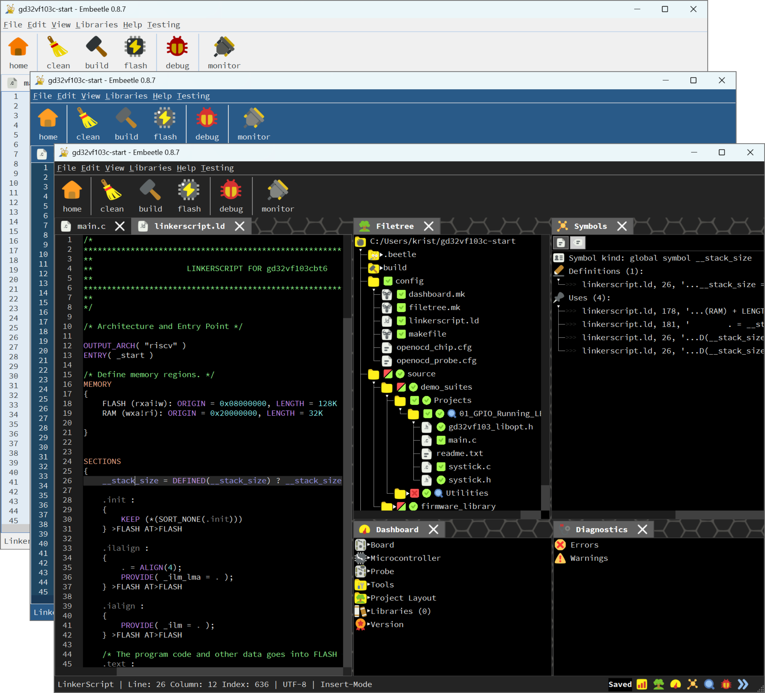Screen dimensions: 765x693
Task: Toggle tag view in the Symbols panel
Action: coord(577,242)
